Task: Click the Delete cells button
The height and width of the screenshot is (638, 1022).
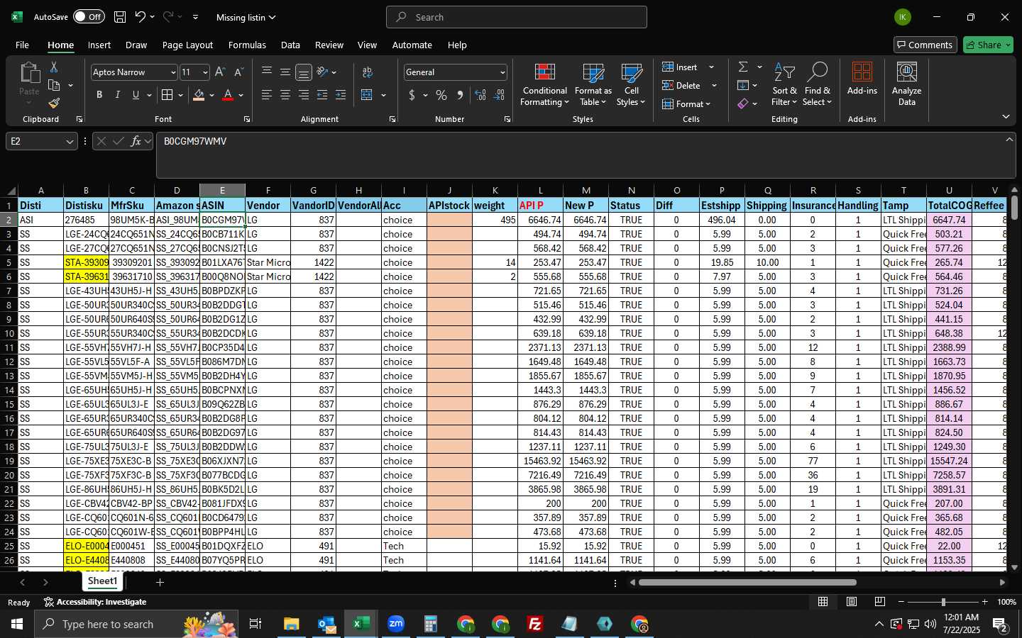Action: click(x=681, y=85)
